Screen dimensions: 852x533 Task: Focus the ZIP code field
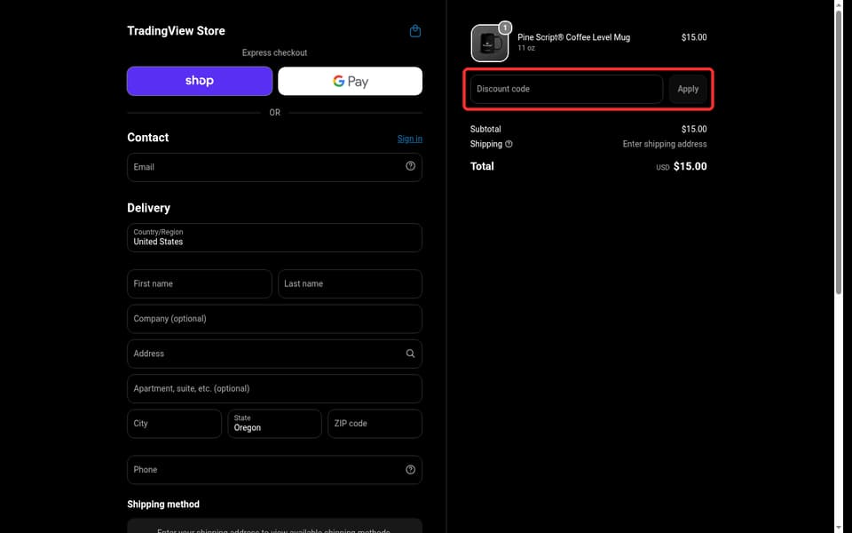coord(375,424)
